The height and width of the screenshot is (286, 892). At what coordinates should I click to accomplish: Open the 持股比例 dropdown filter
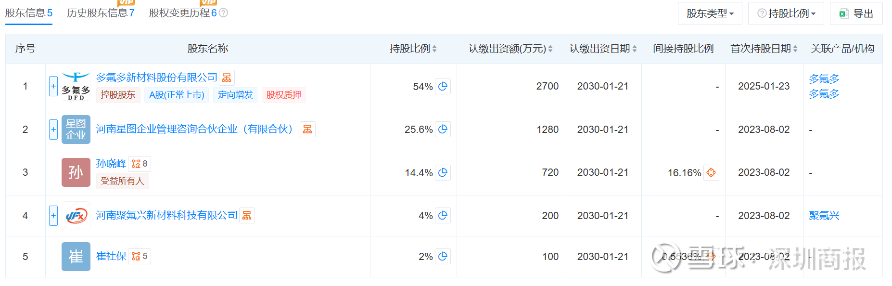pos(786,13)
